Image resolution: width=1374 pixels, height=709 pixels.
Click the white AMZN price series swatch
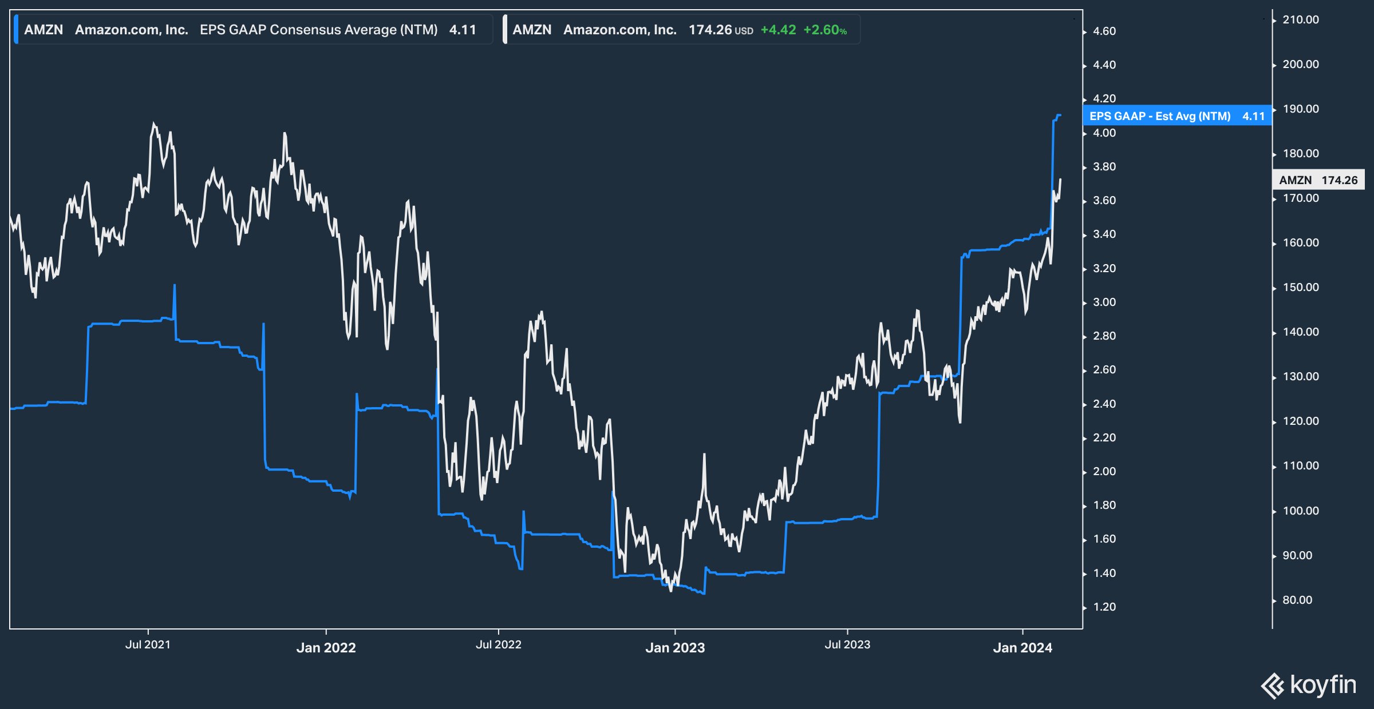[505, 30]
